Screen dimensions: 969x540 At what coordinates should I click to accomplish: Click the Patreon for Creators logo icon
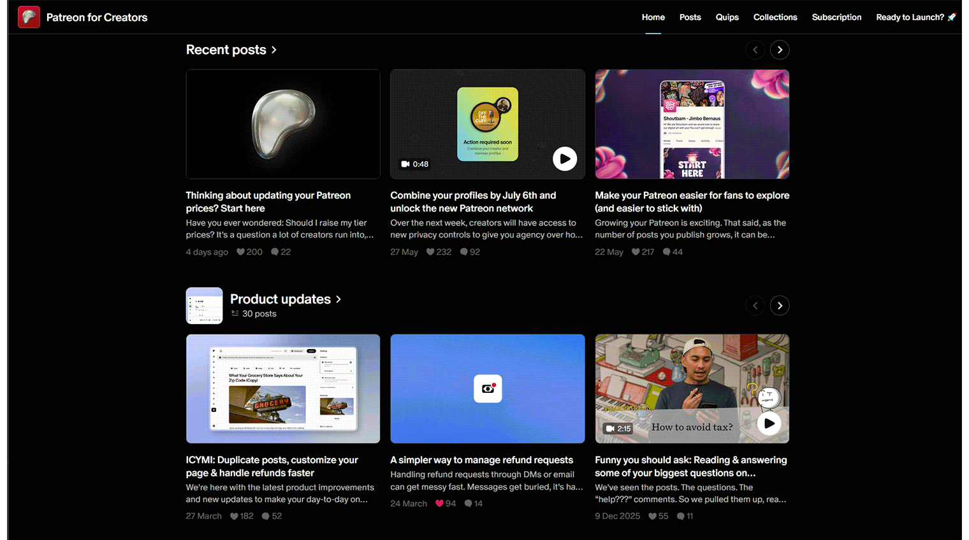(x=29, y=17)
